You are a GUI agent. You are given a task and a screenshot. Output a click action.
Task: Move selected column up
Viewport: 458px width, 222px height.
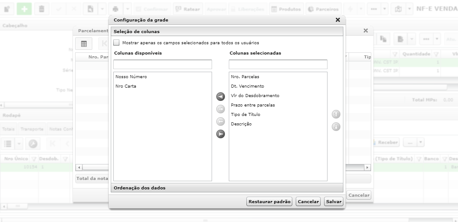click(x=336, y=114)
